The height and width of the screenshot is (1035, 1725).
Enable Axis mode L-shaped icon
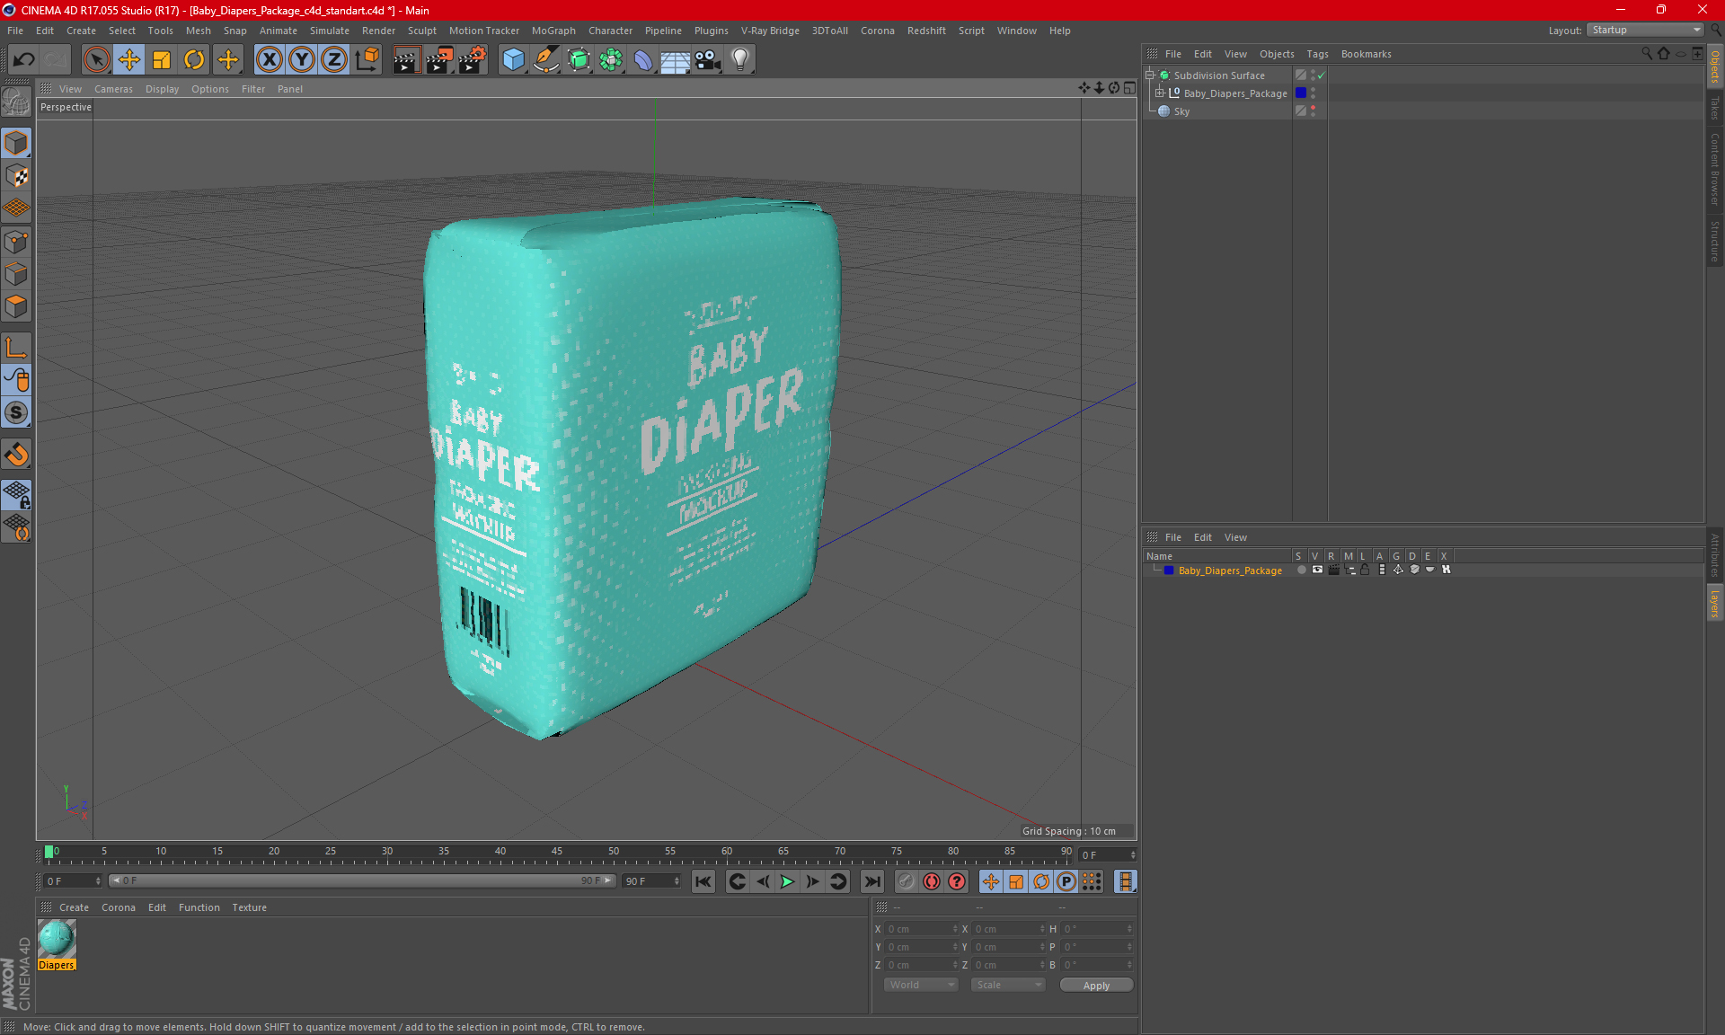(16, 348)
